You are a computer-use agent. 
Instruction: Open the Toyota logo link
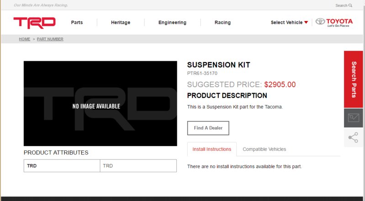click(334, 22)
